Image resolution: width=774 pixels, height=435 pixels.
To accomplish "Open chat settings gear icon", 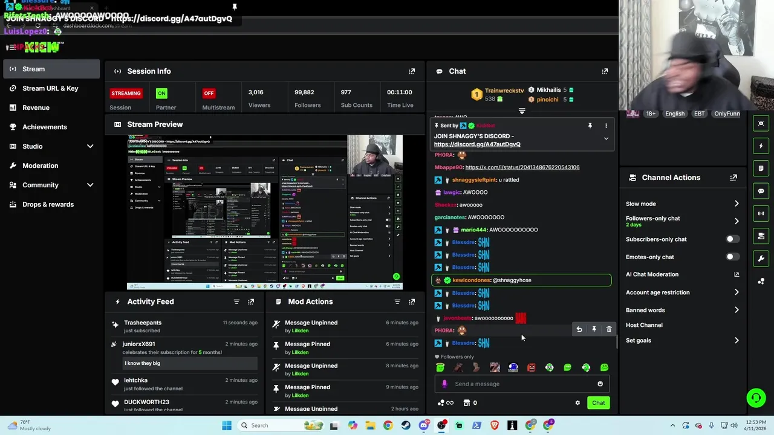I will click(577, 403).
